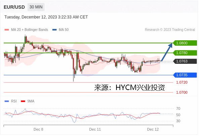Click the Research Trading Central credit
Image resolution: width=199 pixels, height=136 pixels.
click(170, 30)
